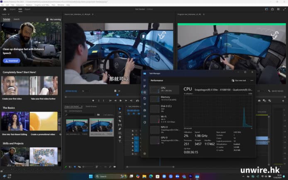Select NPU 0 in Task Manager list
This screenshot has height=180, width=288.
click(x=165, y=129)
